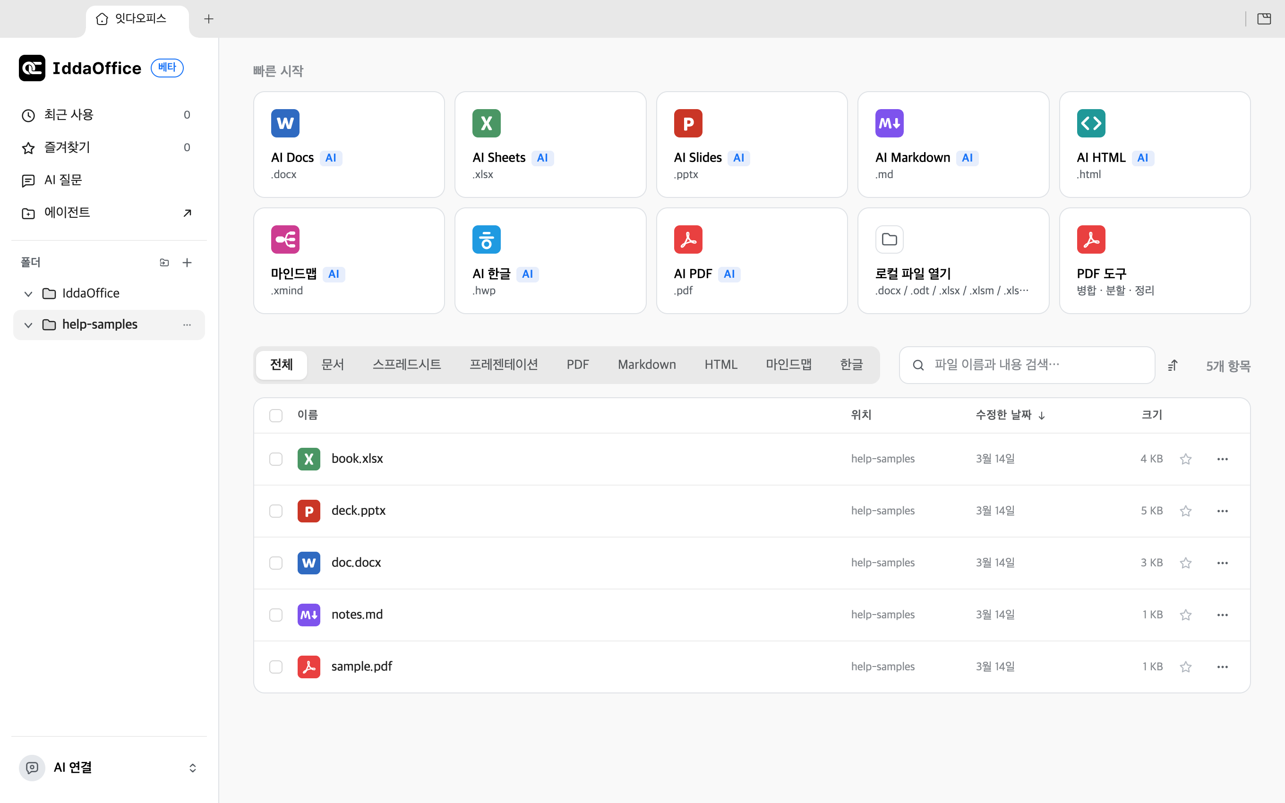Tick the sample.pdf checkbox
The image size is (1285, 803).
pyautogui.click(x=275, y=667)
